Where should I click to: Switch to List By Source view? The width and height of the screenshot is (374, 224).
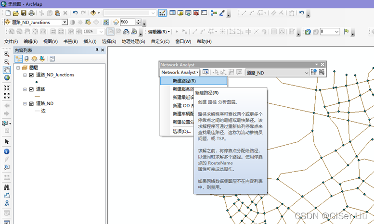(x=26, y=59)
